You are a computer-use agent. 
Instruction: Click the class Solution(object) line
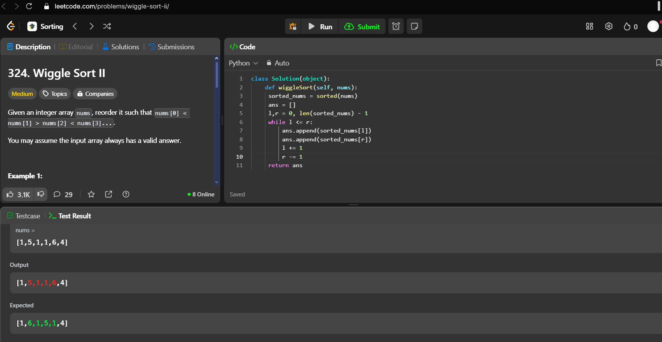290,79
